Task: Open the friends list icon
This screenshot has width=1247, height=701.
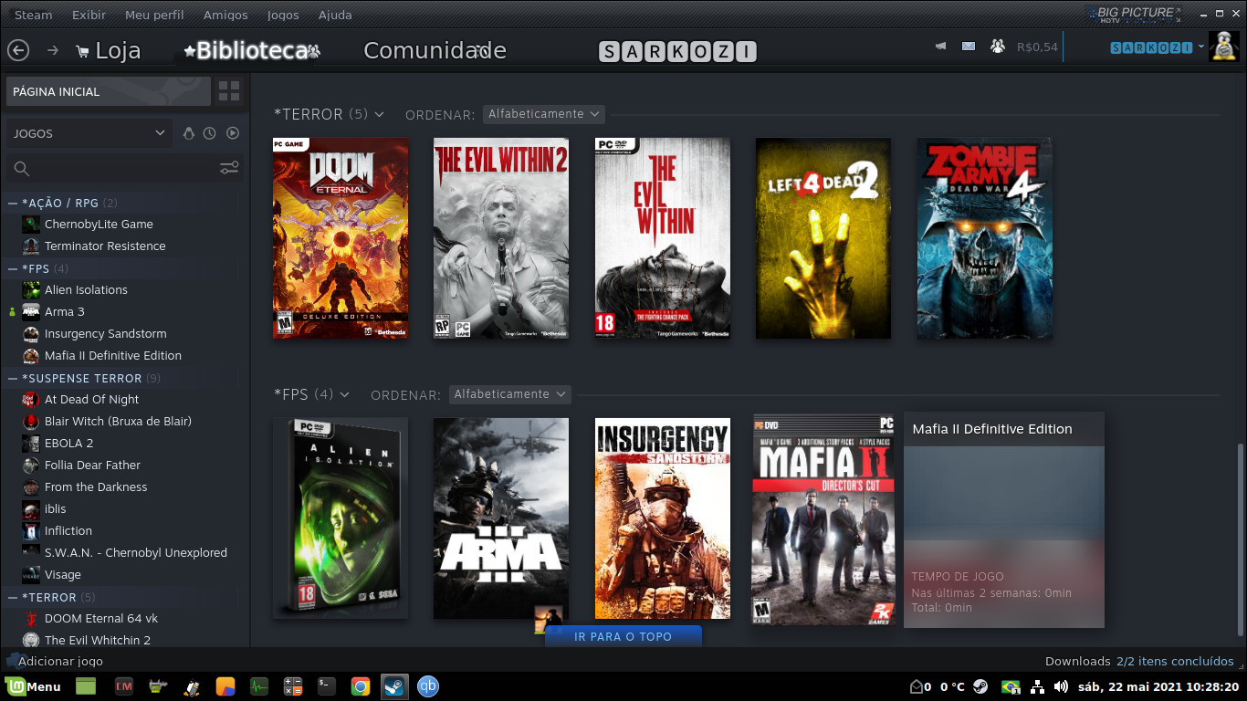Action: coord(997,47)
